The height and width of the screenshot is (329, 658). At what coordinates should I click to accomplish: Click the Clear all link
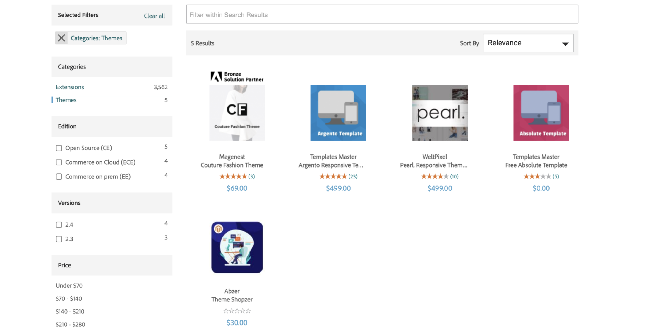(x=154, y=16)
